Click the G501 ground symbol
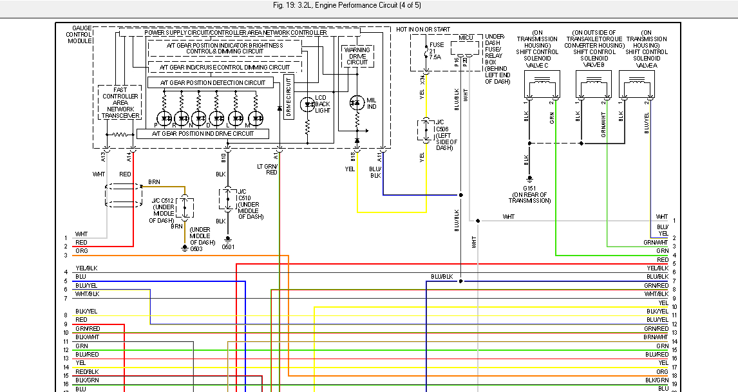The height and width of the screenshot is (392, 738). pos(227,239)
